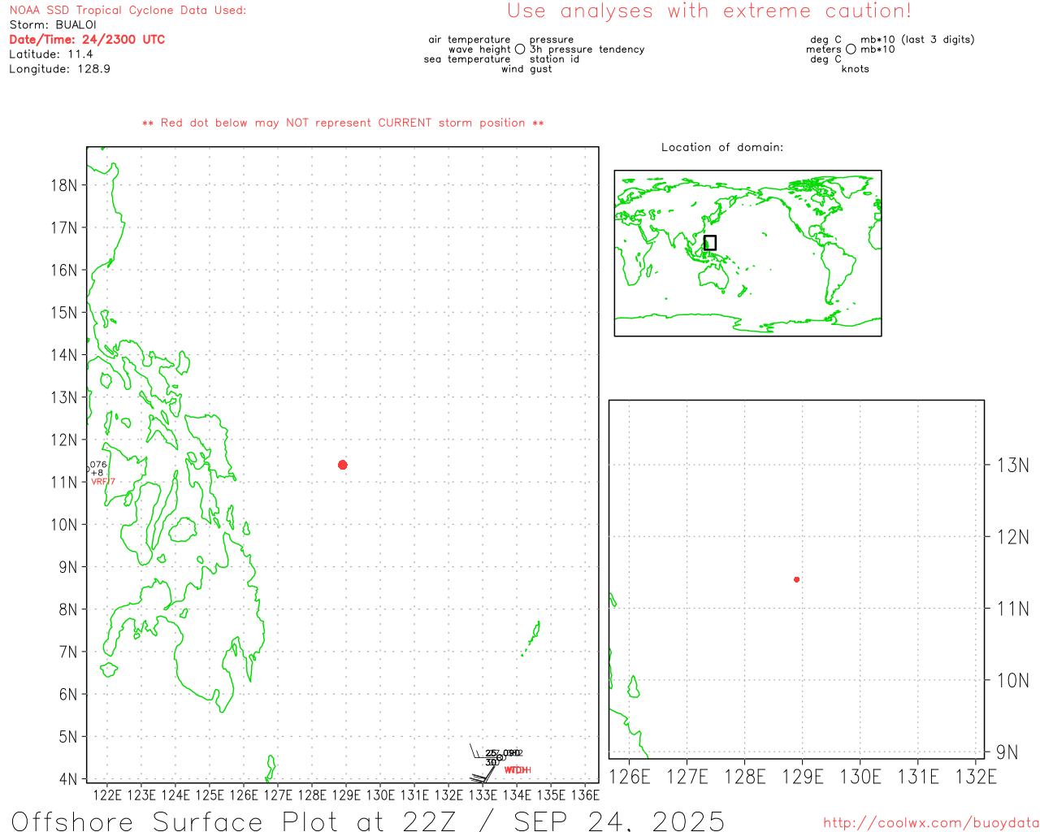Click the station circle in the units legend
Image resolution: width=1040 pixels, height=832 pixels.
click(851, 50)
